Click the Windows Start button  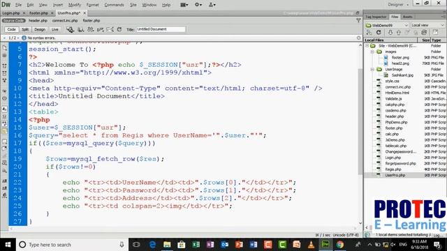[8, 245]
